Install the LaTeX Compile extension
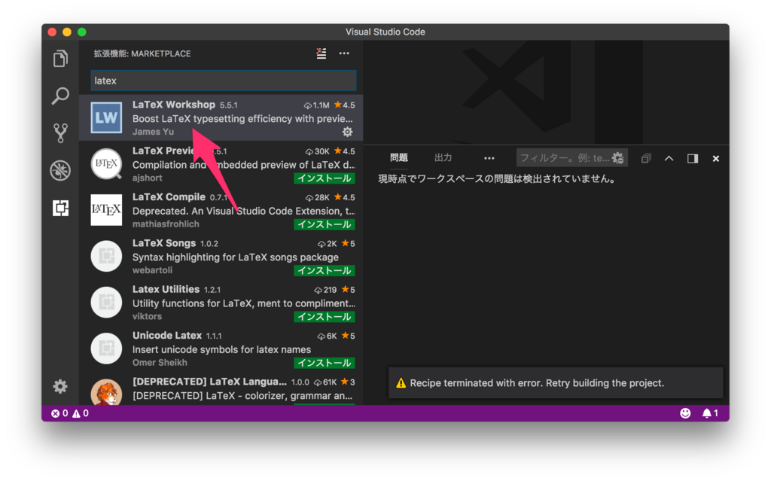The image size is (771, 481). [x=325, y=224]
